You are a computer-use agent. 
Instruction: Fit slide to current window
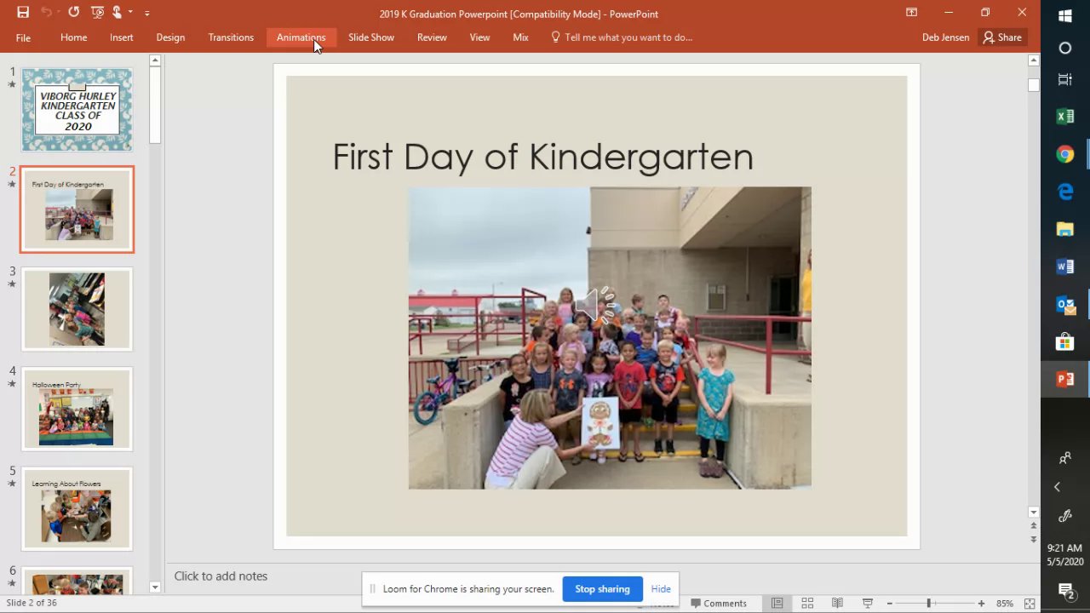(1030, 604)
